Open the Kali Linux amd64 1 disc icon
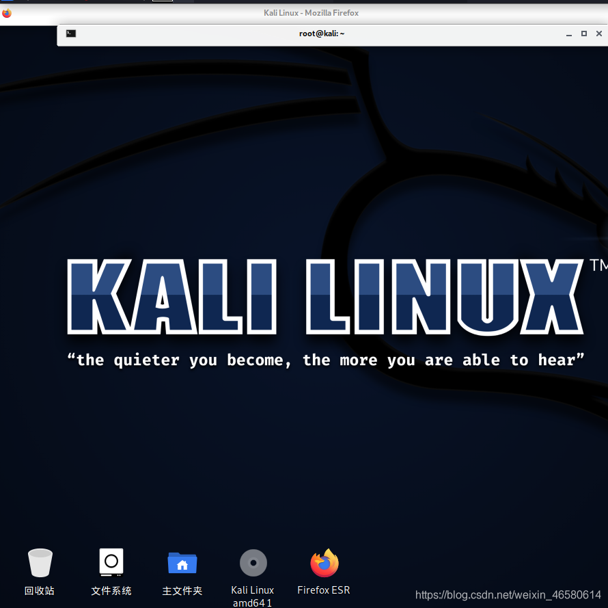 [x=253, y=563]
